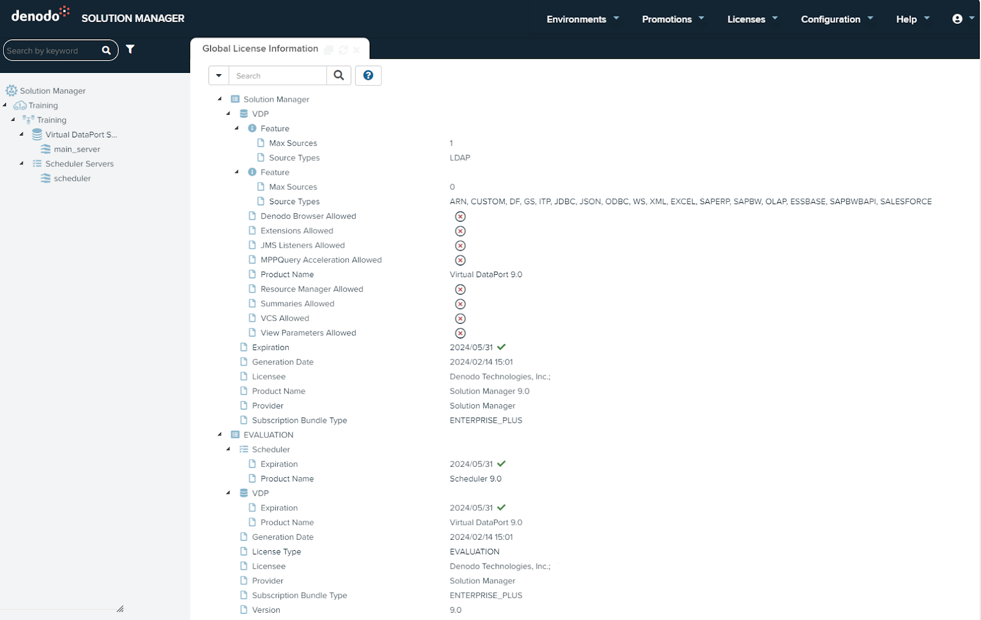Click the green check next to Scheduler Expiration date
Screen dimensions: 981x620
(x=502, y=464)
